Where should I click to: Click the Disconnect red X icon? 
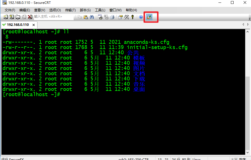(30, 17)
